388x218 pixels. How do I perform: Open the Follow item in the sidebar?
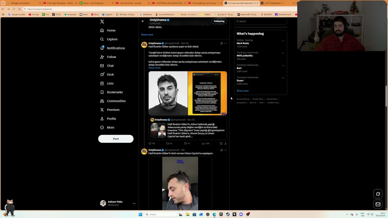click(x=108, y=57)
